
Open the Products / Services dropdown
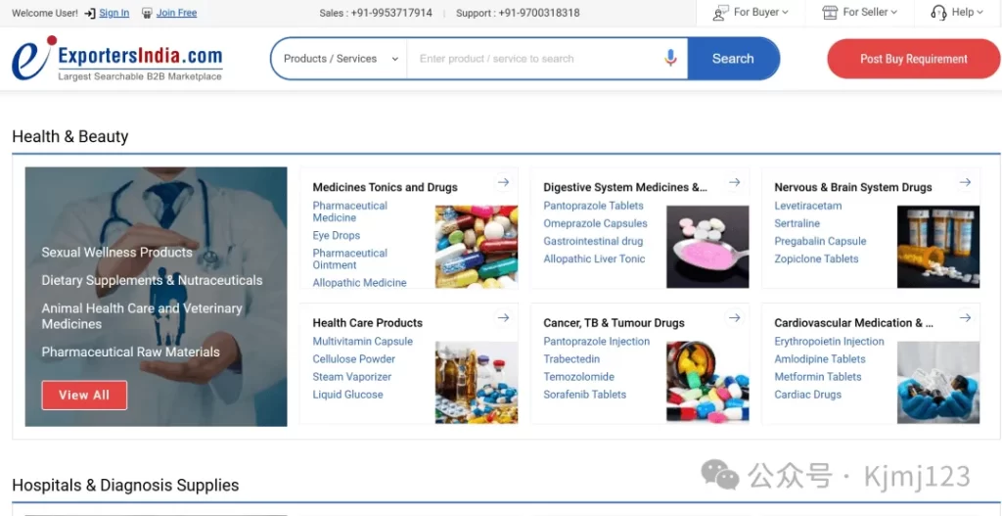click(x=341, y=58)
